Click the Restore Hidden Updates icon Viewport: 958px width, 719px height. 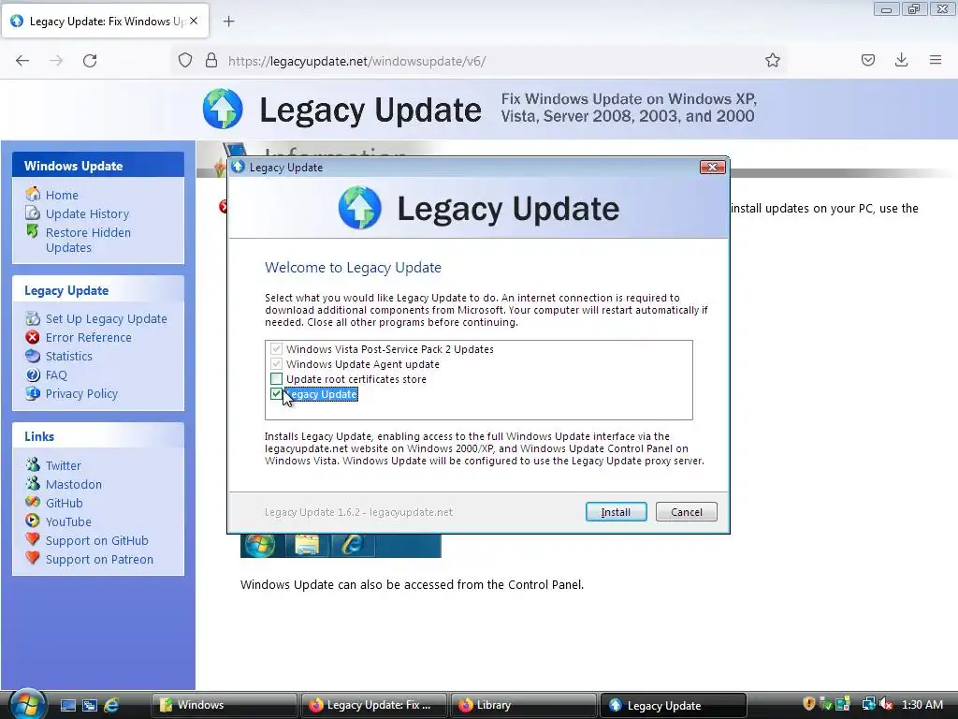pos(33,231)
